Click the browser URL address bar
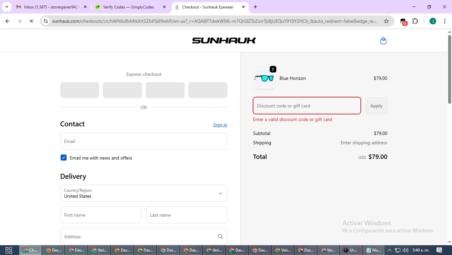This screenshot has width=452, height=255. 214,21
